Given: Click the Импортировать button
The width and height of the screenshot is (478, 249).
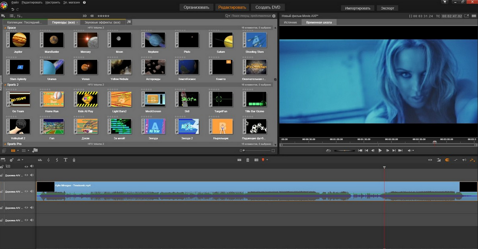Looking at the screenshot, I should click(357, 8).
